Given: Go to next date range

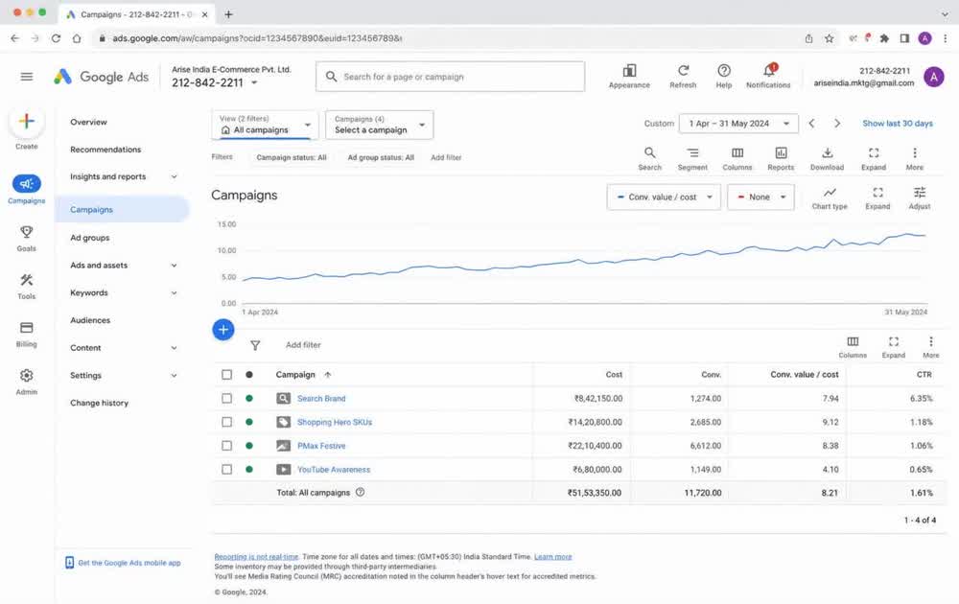Looking at the screenshot, I should pos(836,124).
